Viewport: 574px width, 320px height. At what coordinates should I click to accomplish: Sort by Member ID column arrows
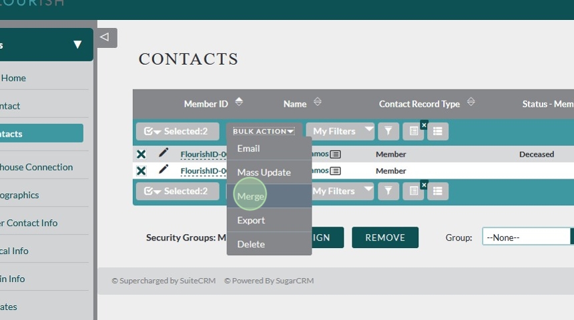pyautogui.click(x=239, y=103)
